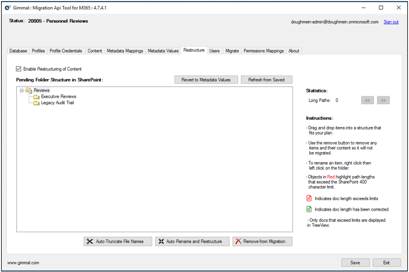Click the Executive Reviews folder icon
409x272 pixels.
click(x=36, y=97)
